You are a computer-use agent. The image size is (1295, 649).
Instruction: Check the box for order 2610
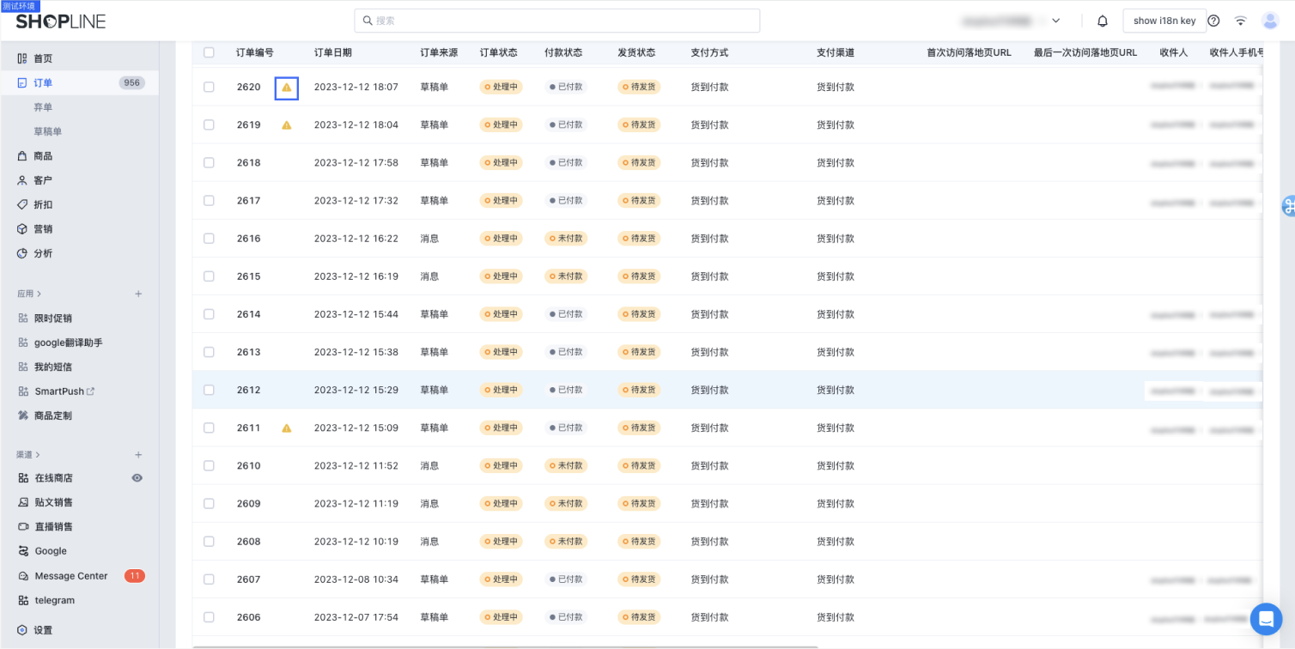coord(209,465)
